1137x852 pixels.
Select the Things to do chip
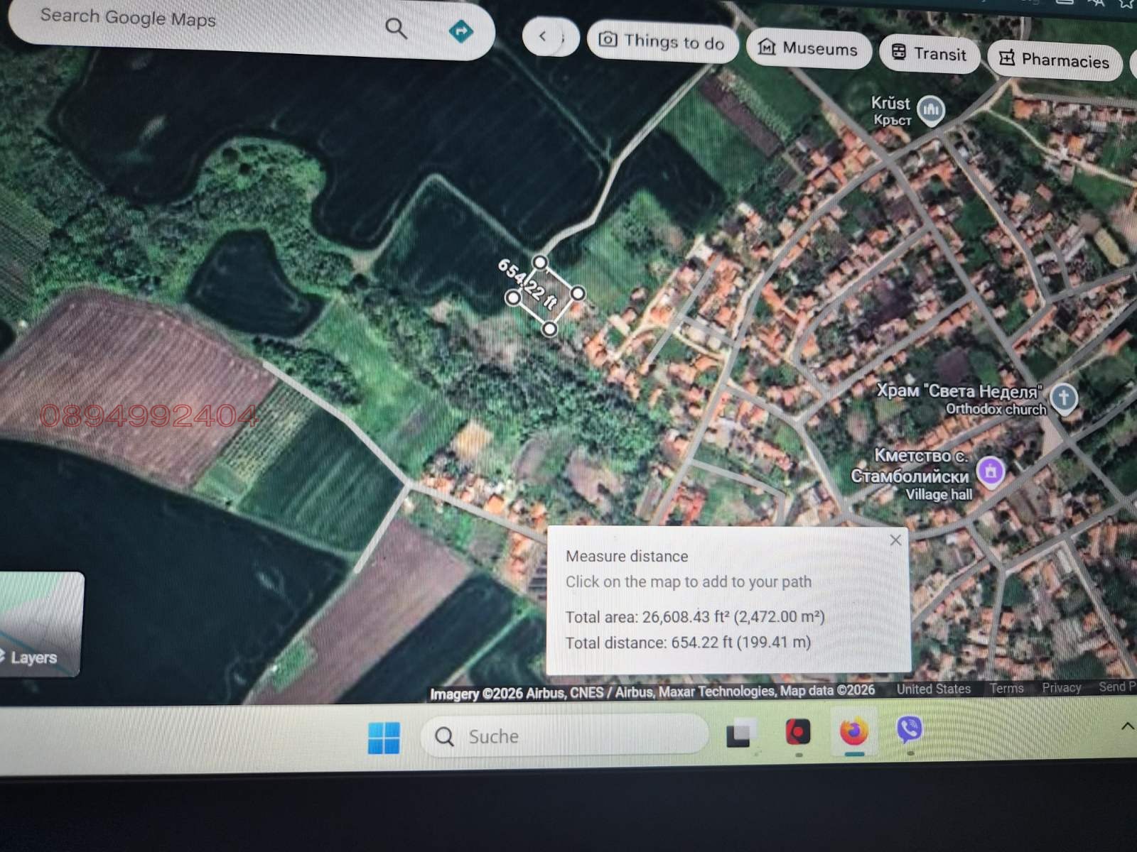[662, 42]
